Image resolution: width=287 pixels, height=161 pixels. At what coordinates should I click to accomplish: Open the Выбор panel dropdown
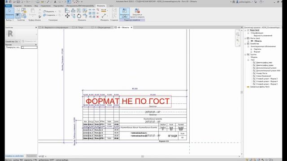pyautogui.click(x=10, y=20)
